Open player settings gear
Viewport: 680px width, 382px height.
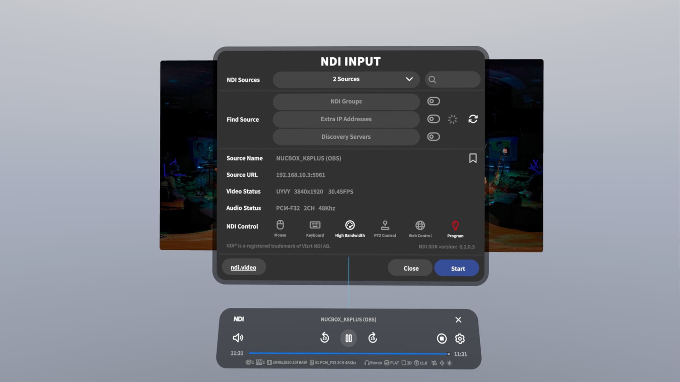click(x=460, y=338)
